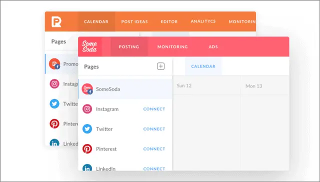Open Monitoring tab in orange back window
320x182 pixels.
tap(242, 21)
